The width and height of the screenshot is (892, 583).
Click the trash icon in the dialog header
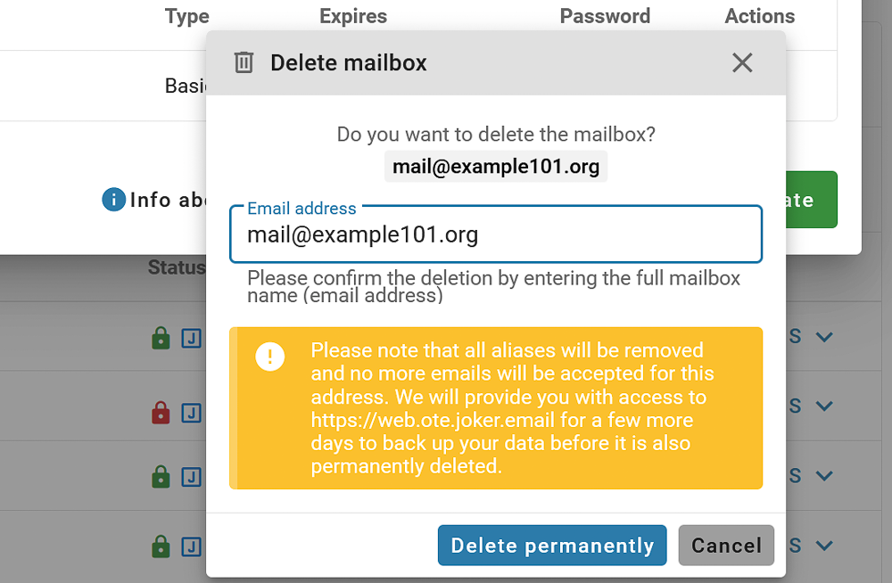click(244, 62)
